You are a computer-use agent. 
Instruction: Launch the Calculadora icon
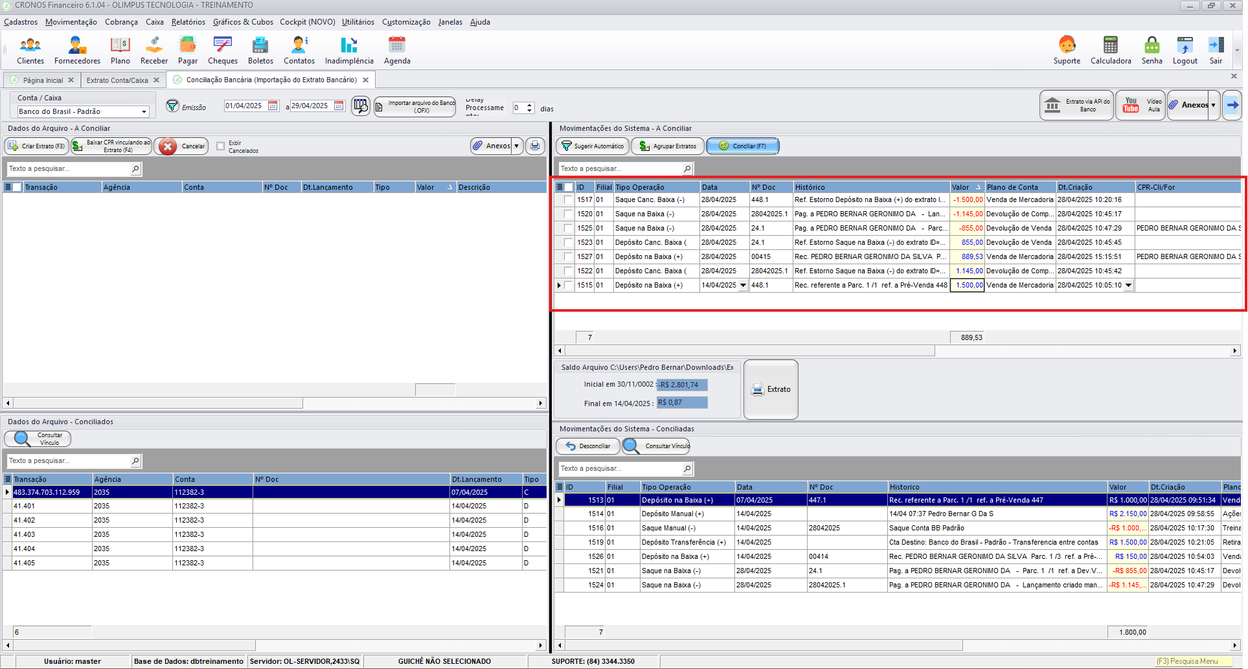[x=1111, y=51]
